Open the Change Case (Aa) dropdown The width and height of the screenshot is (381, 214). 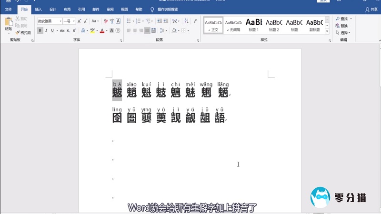click(x=95, y=21)
